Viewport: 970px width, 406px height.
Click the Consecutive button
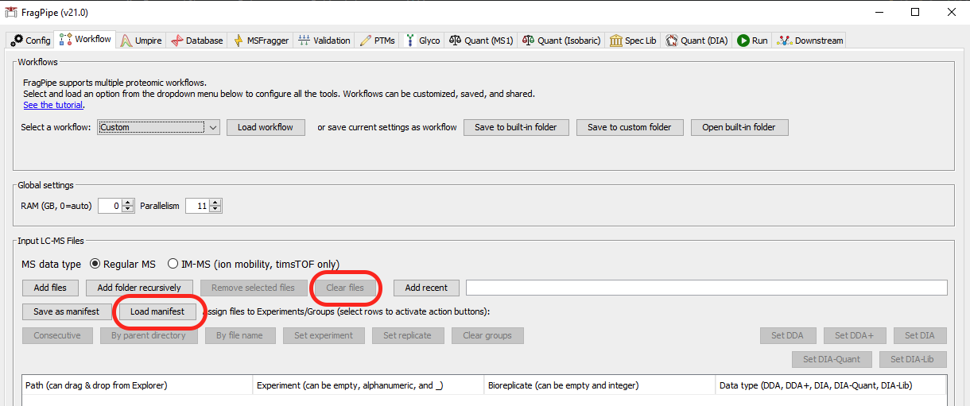coord(57,335)
